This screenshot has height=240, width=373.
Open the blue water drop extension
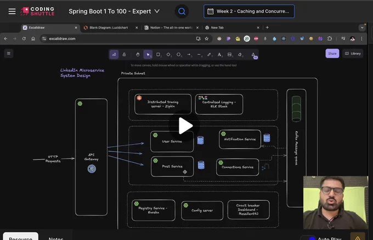point(274,38)
